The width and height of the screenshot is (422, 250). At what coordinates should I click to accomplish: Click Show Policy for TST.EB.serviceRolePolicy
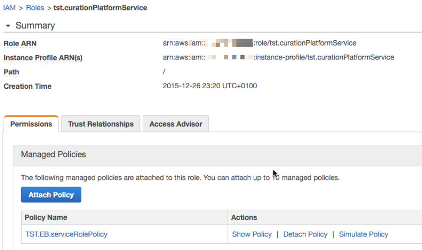tap(252, 234)
